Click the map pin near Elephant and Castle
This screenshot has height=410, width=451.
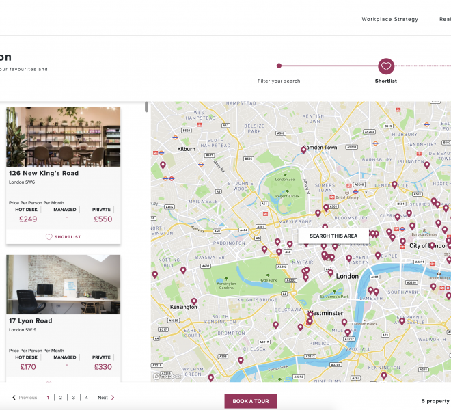pos(402,321)
